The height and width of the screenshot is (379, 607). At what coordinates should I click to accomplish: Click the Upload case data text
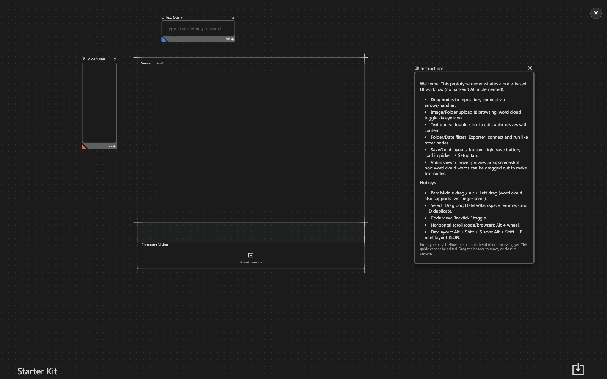[x=251, y=262]
